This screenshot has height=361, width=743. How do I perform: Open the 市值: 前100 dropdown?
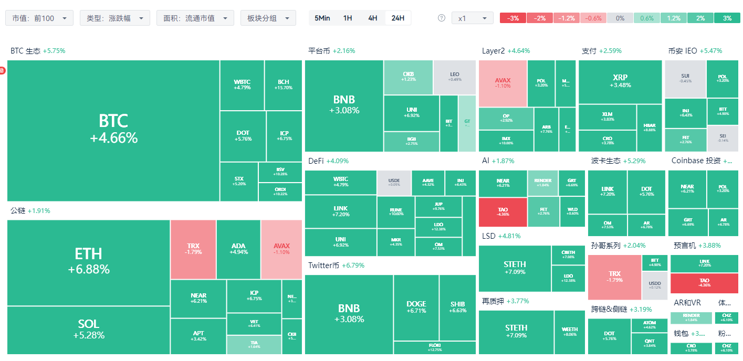click(39, 18)
